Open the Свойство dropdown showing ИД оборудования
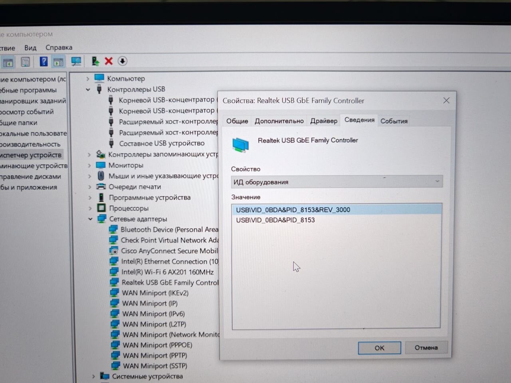The image size is (511, 383). pos(337,182)
